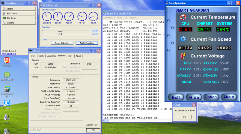Viewport: 241px width, 134px height.
Task: Click OK button in CPU-Z window
Action: [x=93, y=130]
